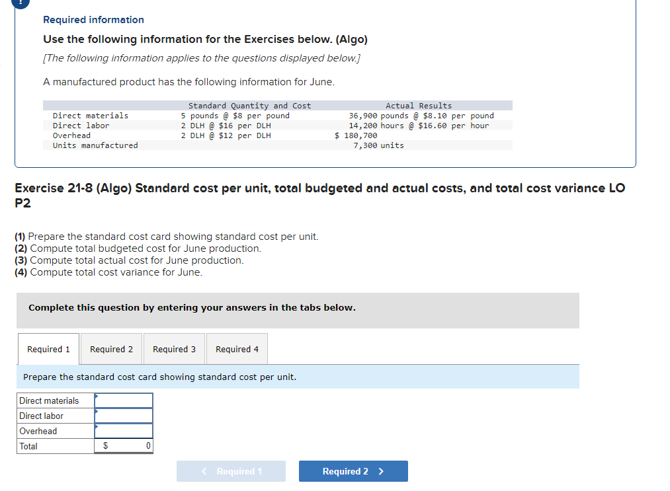Select the Overhead input field
670x491 pixels.
(x=124, y=431)
